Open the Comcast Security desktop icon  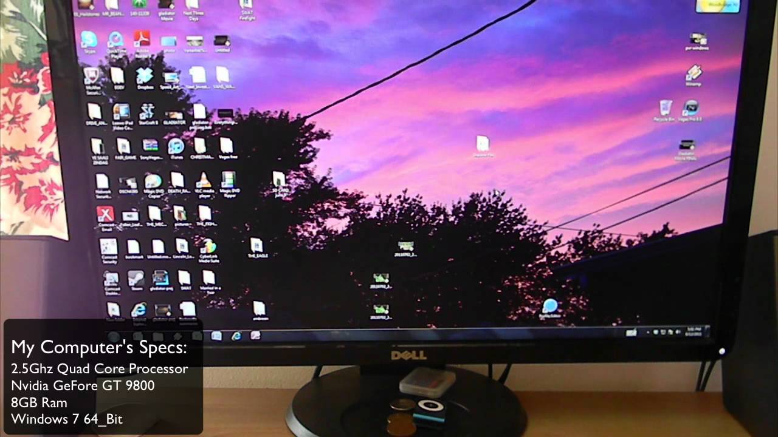(108, 250)
